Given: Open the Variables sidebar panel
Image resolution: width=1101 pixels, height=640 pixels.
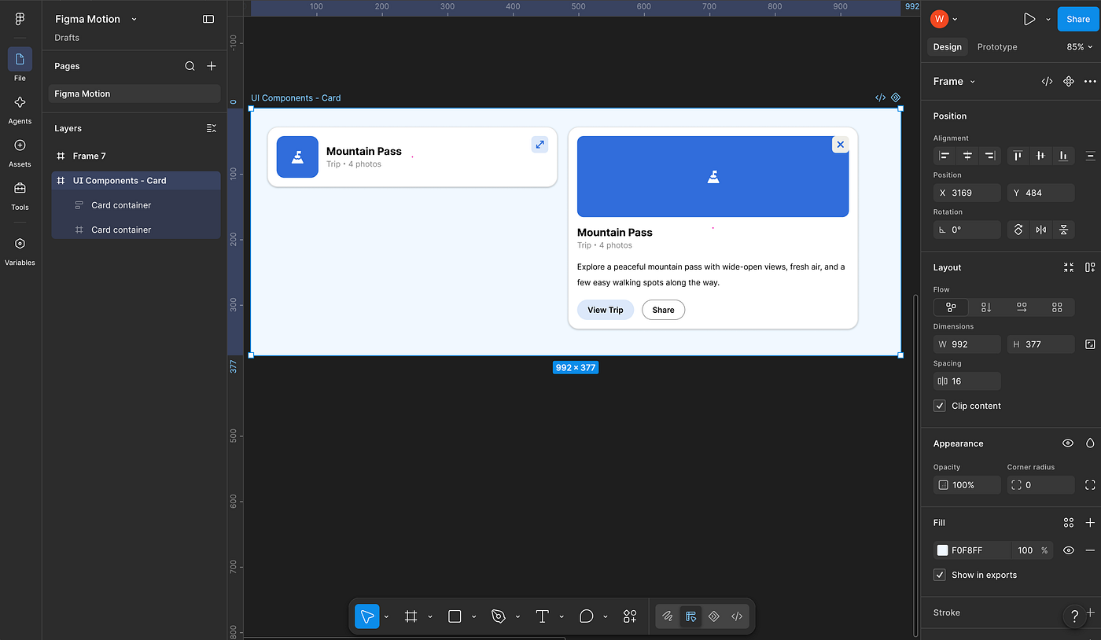Looking at the screenshot, I should click(20, 250).
